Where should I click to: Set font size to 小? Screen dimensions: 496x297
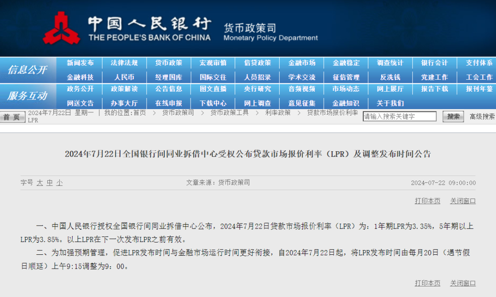[x=59, y=183]
